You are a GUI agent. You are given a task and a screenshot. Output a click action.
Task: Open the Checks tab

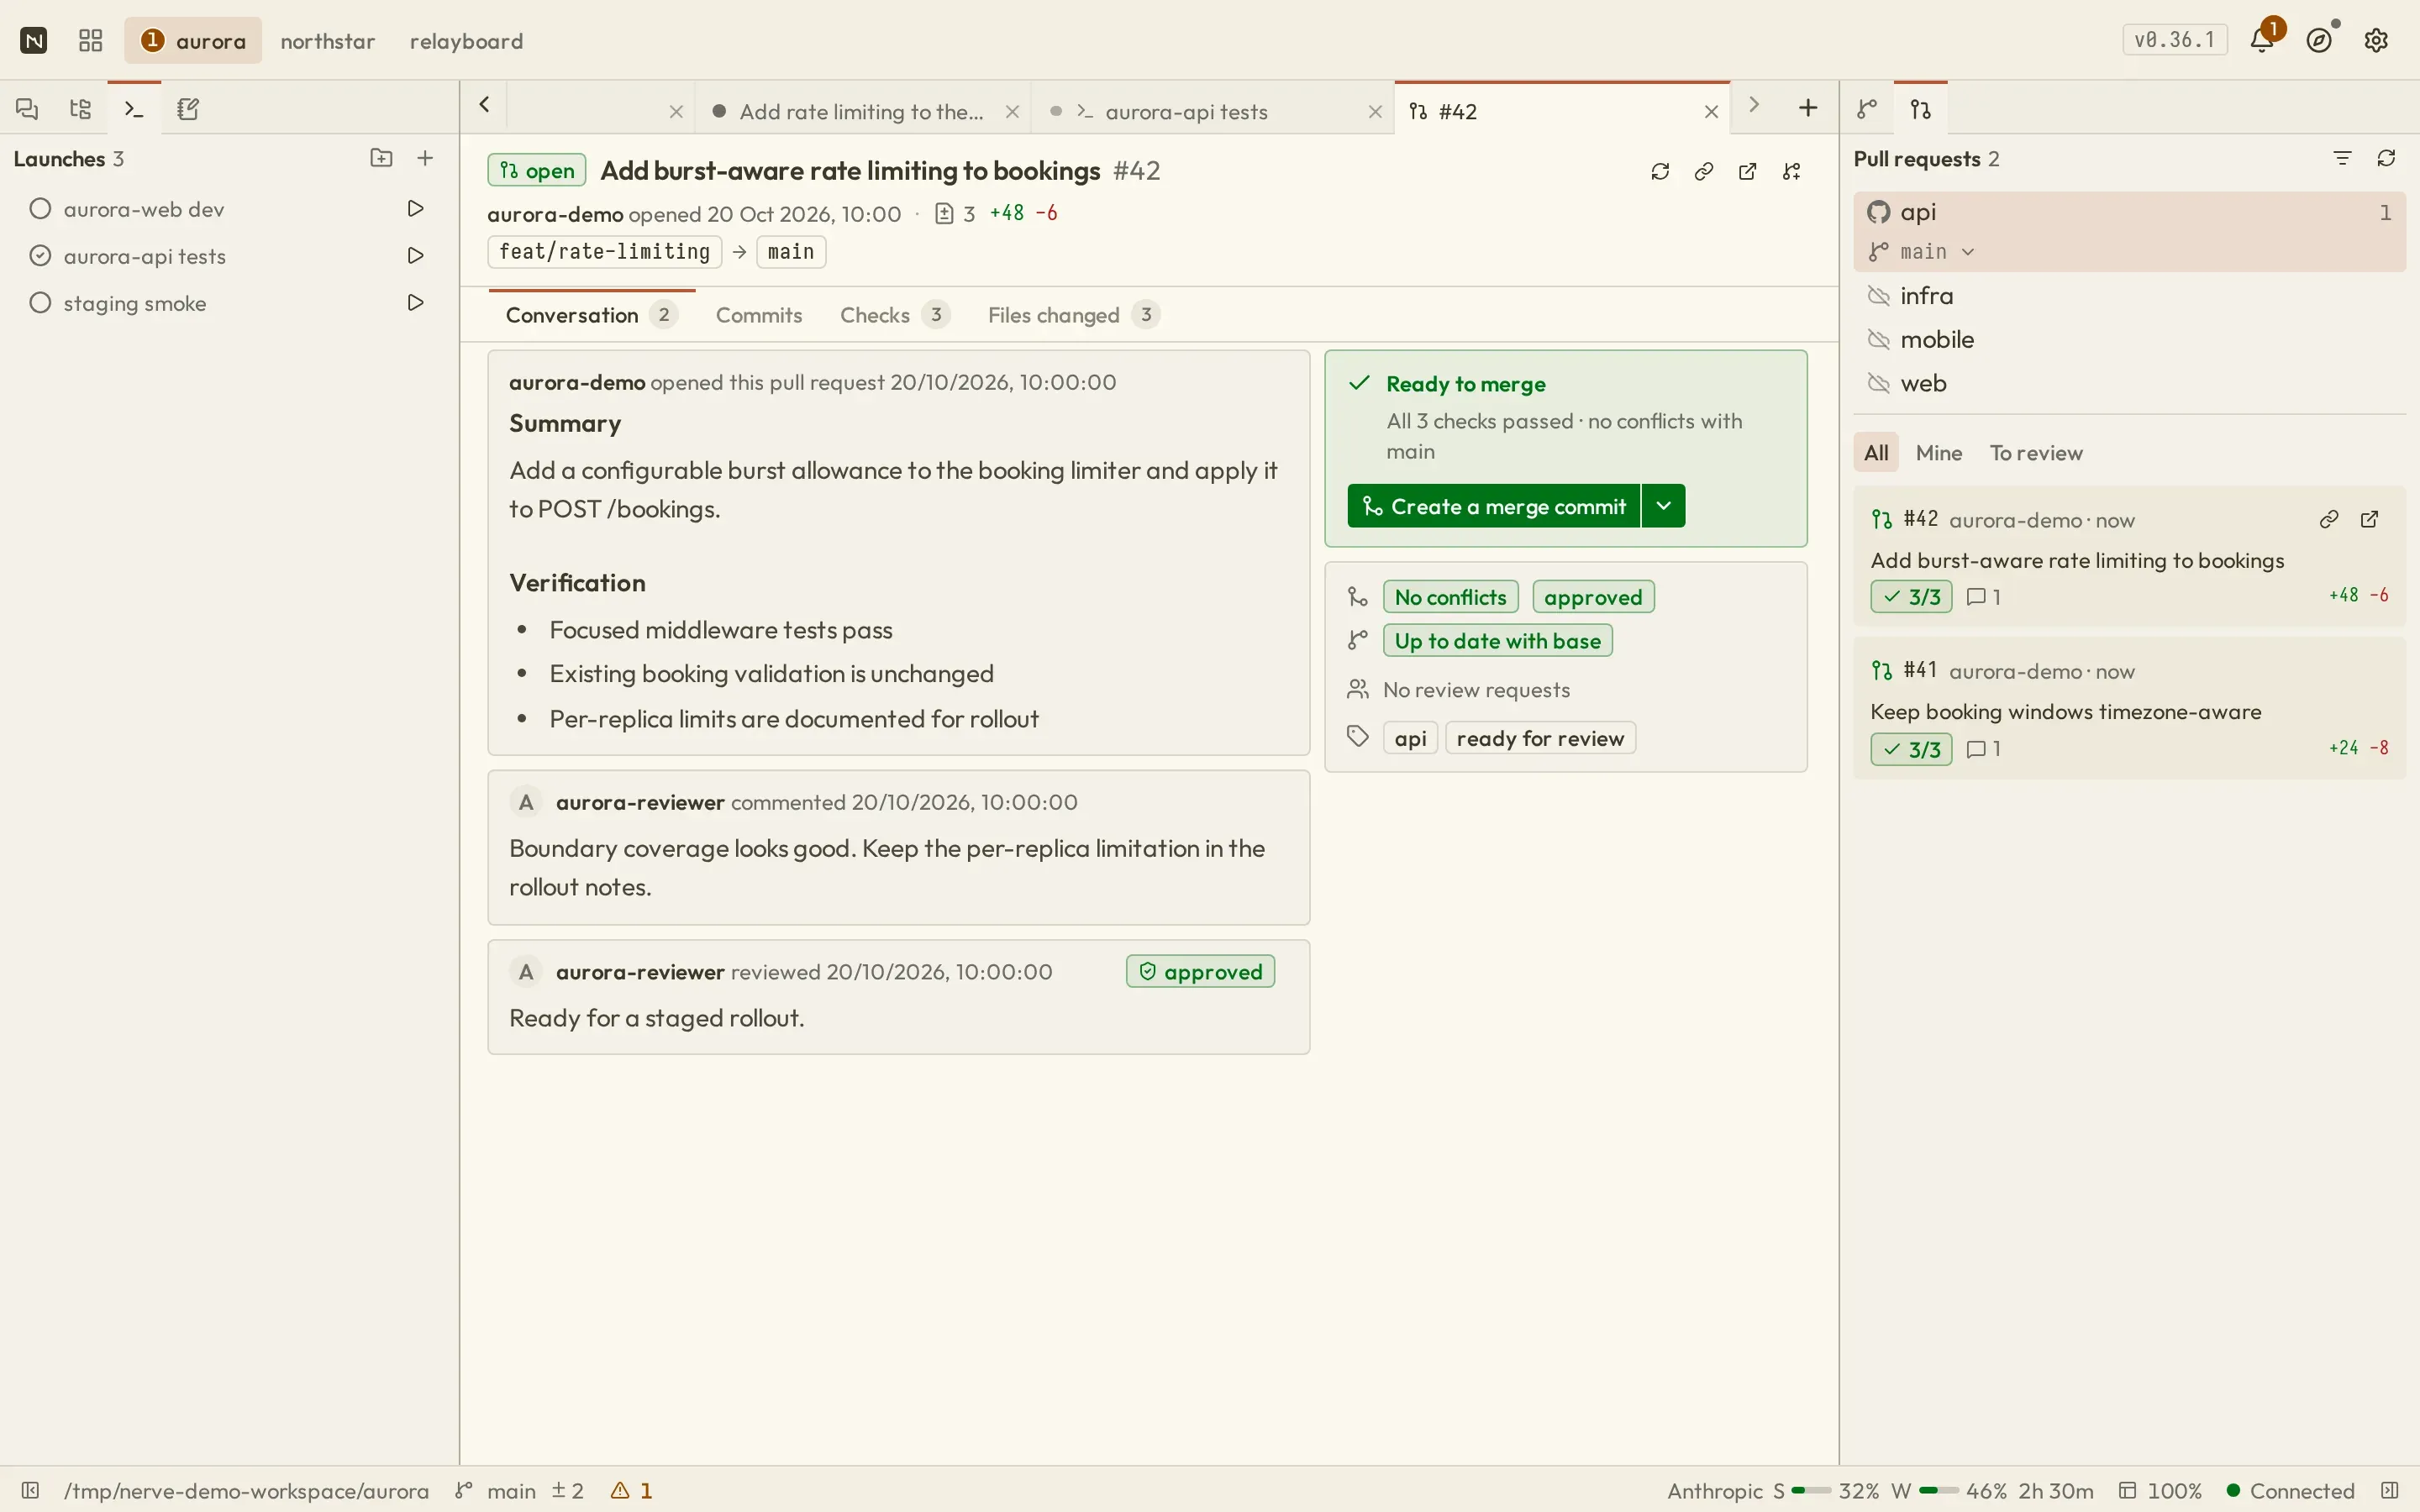pyautogui.click(x=894, y=315)
